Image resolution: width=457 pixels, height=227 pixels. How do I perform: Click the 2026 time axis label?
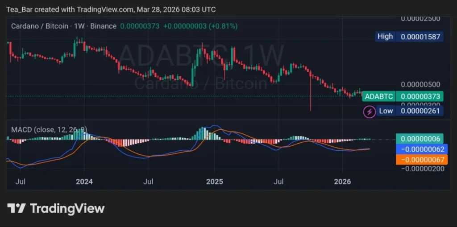pos(342,182)
